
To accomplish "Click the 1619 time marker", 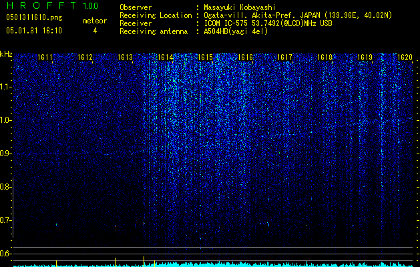I will (365, 57).
